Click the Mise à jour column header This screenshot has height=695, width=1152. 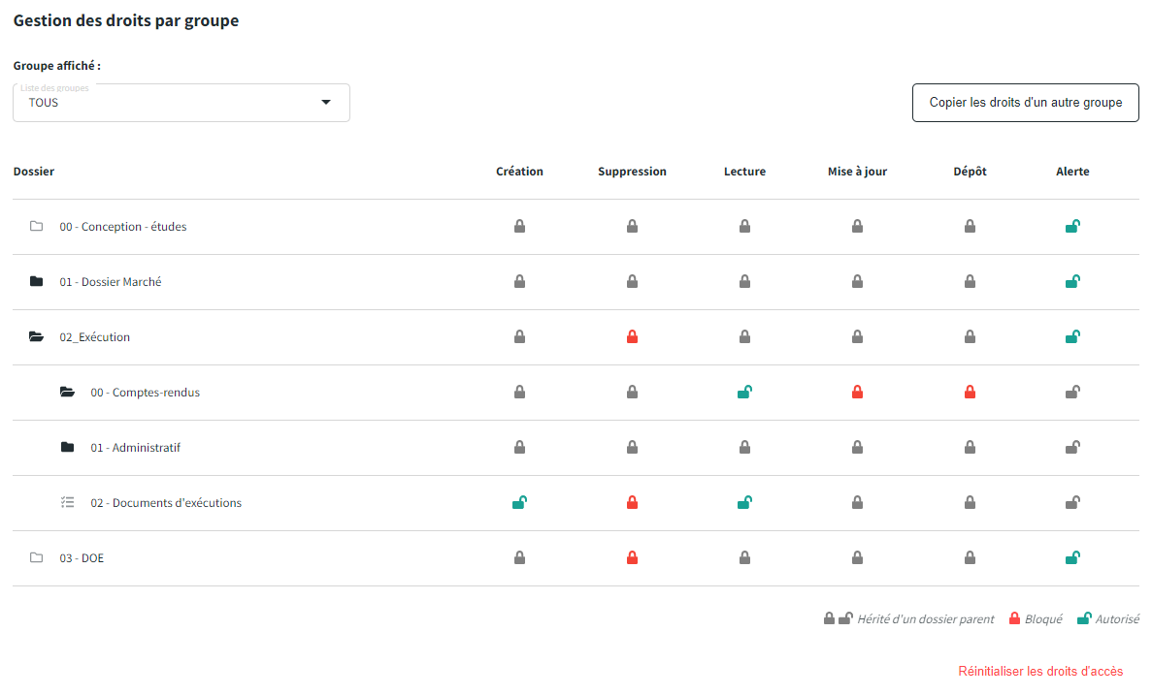[x=857, y=172]
